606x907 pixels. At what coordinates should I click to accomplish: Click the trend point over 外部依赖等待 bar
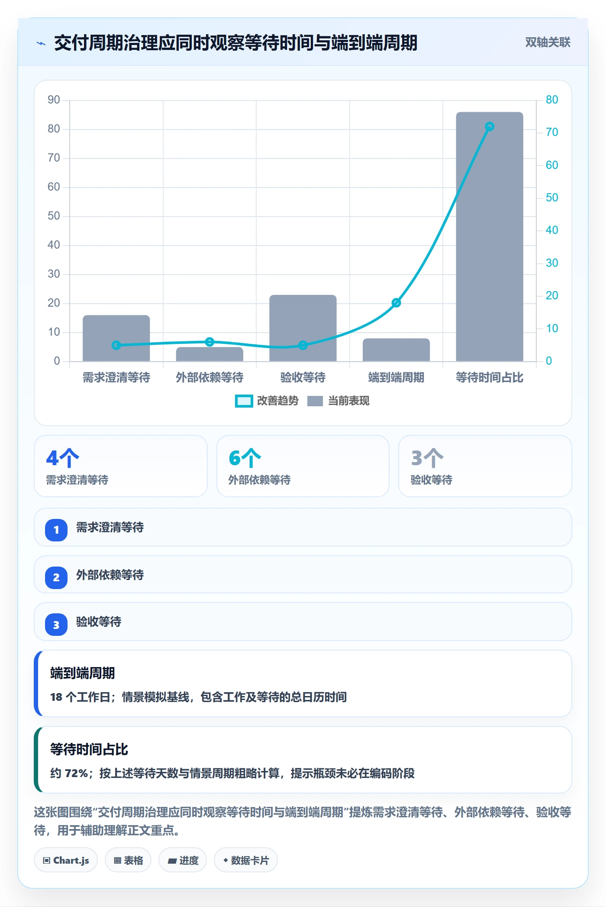[x=210, y=342]
